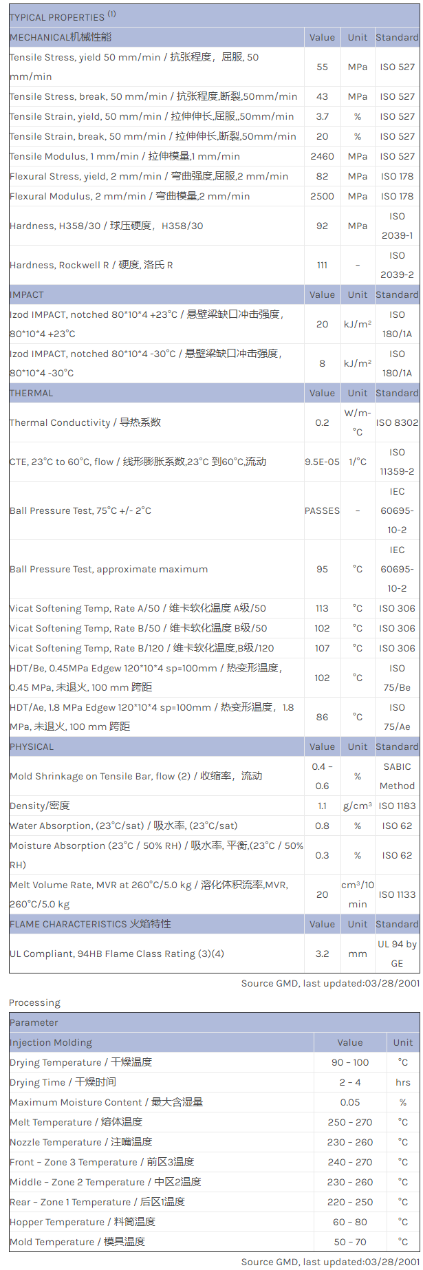Click the Rockwell R hardness value 111
The height and width of the screenshot is (1270, 423).
322,265
